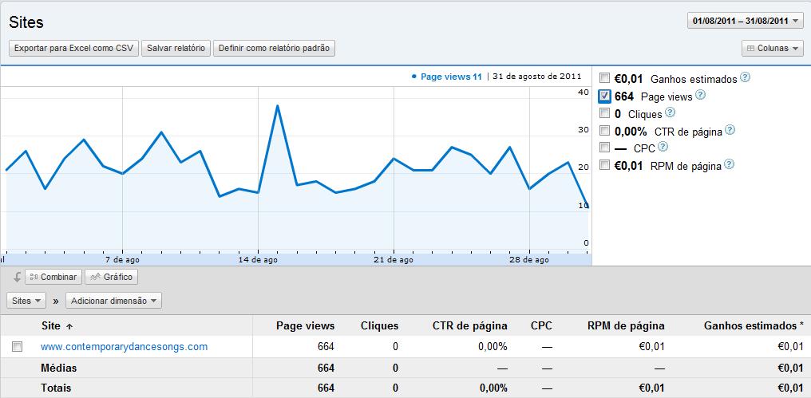Open the Sites dimension dropdown
Image resolution: width=811 pixels, height=398 pixels.
pyautogui.click(x=27, y=301)
